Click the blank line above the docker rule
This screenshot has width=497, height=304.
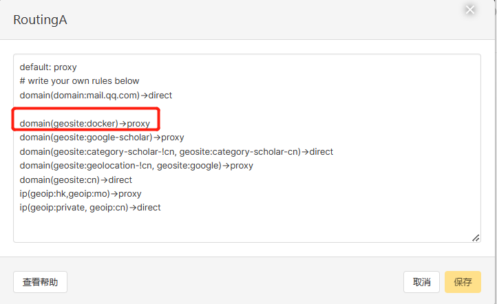coord(138,109)
